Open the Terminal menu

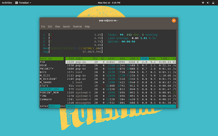click(x=77, y=27)
